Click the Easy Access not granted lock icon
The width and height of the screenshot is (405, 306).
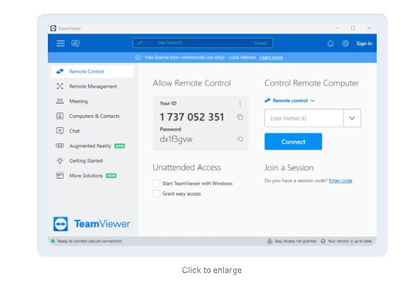pyautogui.click(x=270, y=241)
